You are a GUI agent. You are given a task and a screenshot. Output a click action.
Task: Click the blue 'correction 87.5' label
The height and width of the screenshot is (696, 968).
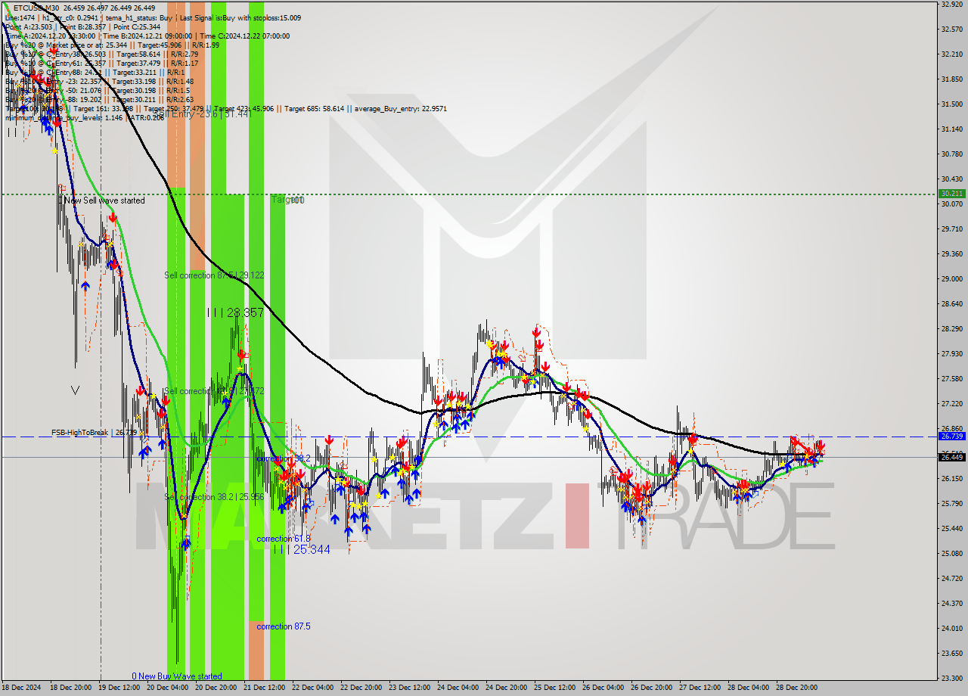[x=284, y=626]
